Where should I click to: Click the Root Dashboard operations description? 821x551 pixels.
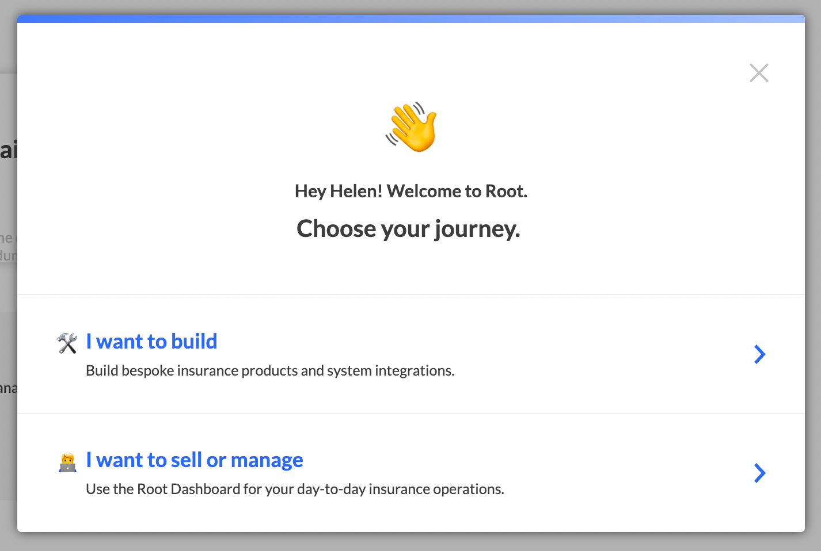click(x=295, y=488)
